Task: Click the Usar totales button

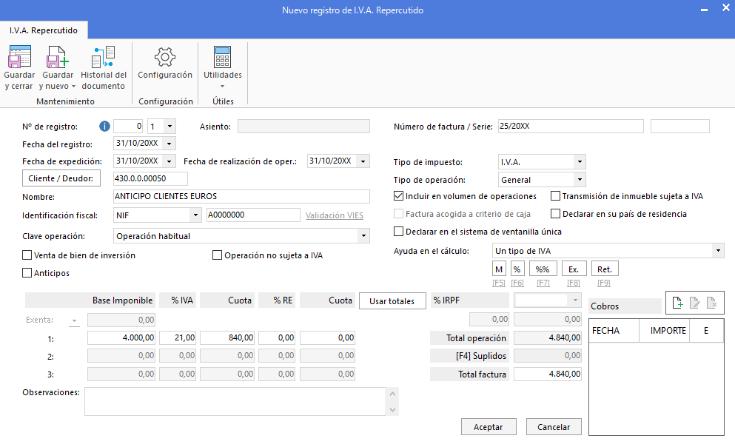Action: (392, 300)
